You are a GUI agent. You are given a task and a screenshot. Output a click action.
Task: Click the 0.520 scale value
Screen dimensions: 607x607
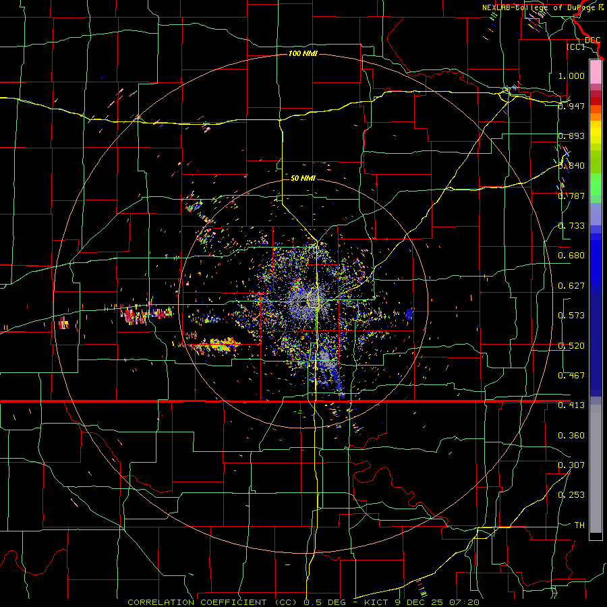click(571, 346)
